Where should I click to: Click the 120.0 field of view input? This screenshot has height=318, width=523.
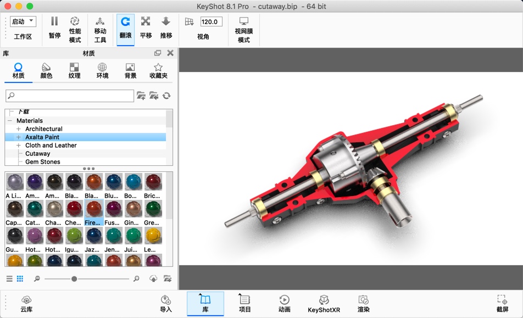(211, 21)
